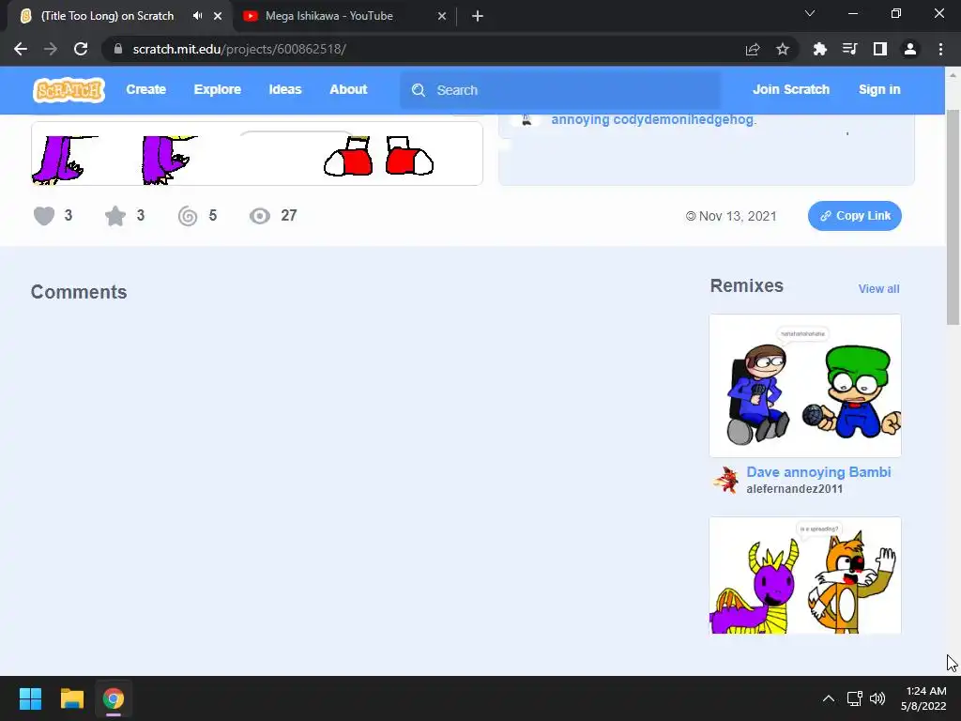Open volume control in system tray
The height and width of the screenshot is (721, 961).
click(877, 698)
